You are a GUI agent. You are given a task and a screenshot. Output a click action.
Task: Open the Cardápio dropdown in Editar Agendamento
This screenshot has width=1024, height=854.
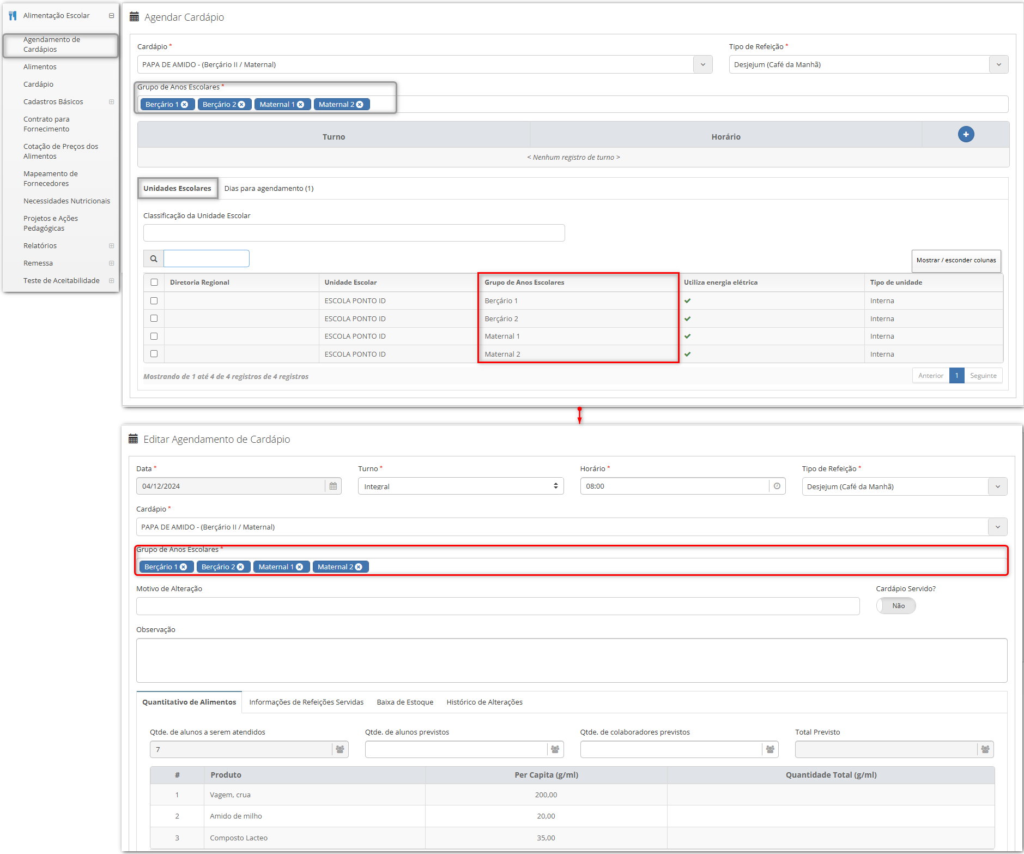pyautogui.click(x=997, y=527)
